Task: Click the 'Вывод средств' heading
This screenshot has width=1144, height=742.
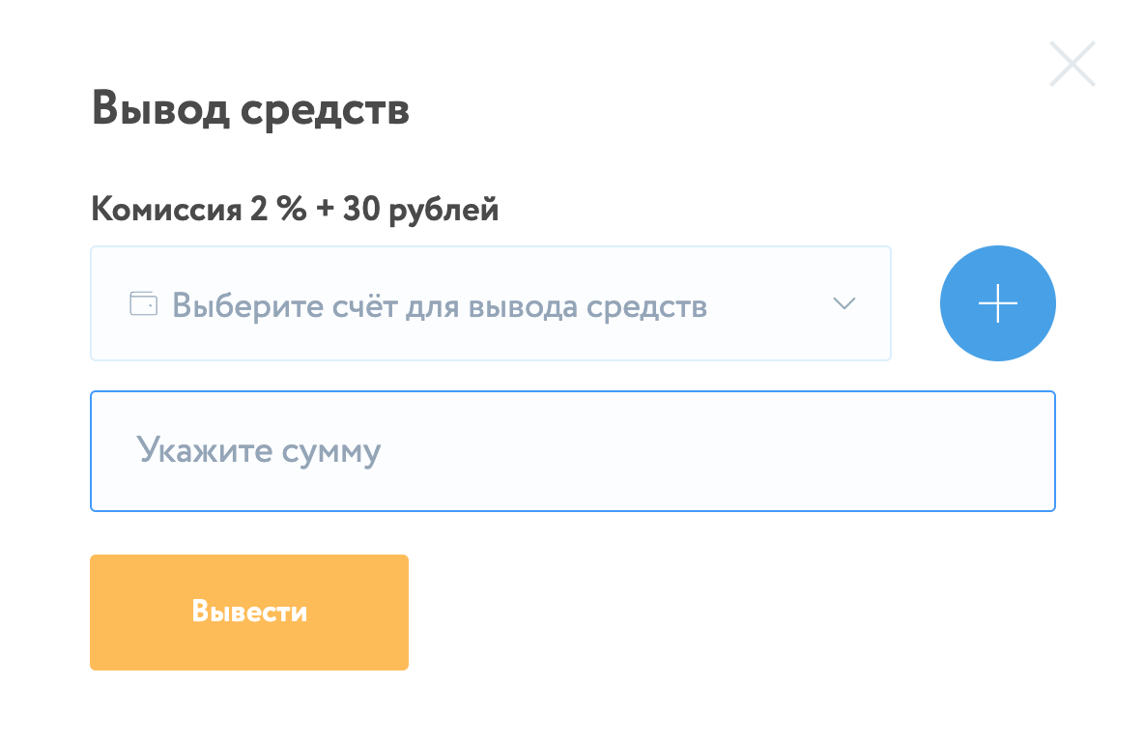Action: [250, 109]
